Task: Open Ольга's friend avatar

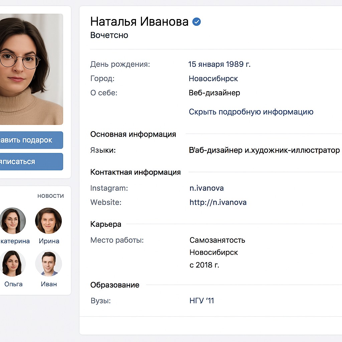Action: click(13, 264)
